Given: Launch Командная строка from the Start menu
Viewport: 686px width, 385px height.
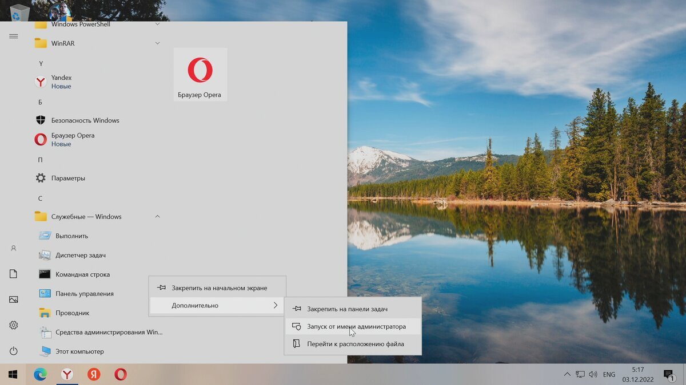Looking at the screenshot, I should click(x=76, y=274).
